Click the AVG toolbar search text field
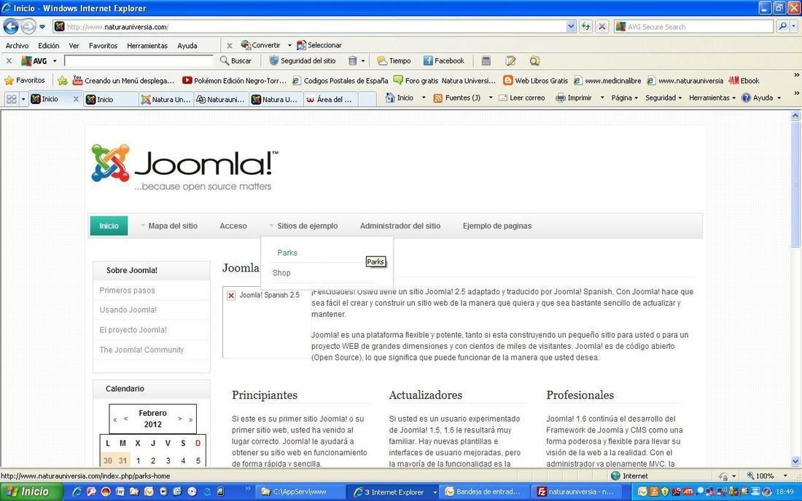 click(139, 60)
